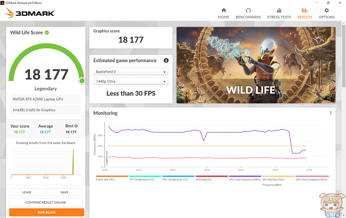Expand the Battlefield V game dropdown
The height and width of the screenshot is (218, 346).
point(130,72)
